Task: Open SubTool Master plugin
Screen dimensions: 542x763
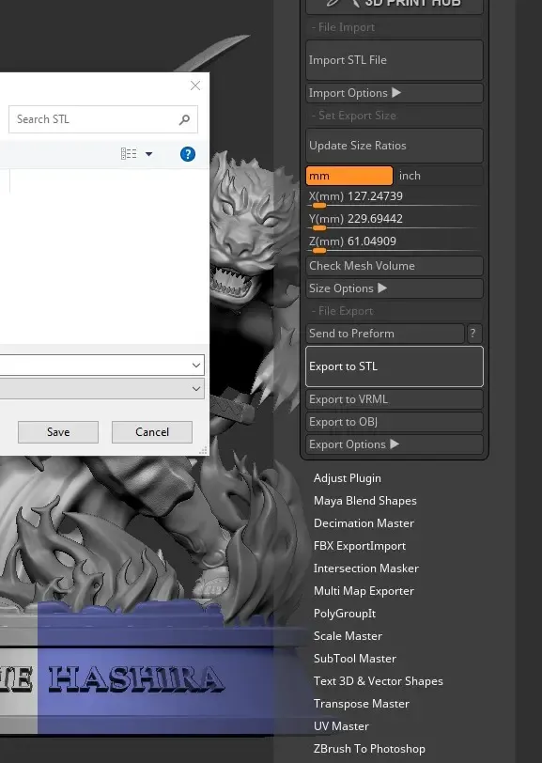Action: [x=355, y=659]
